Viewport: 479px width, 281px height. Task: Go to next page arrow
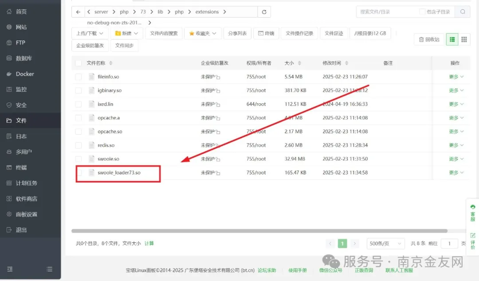coord(354,243)
